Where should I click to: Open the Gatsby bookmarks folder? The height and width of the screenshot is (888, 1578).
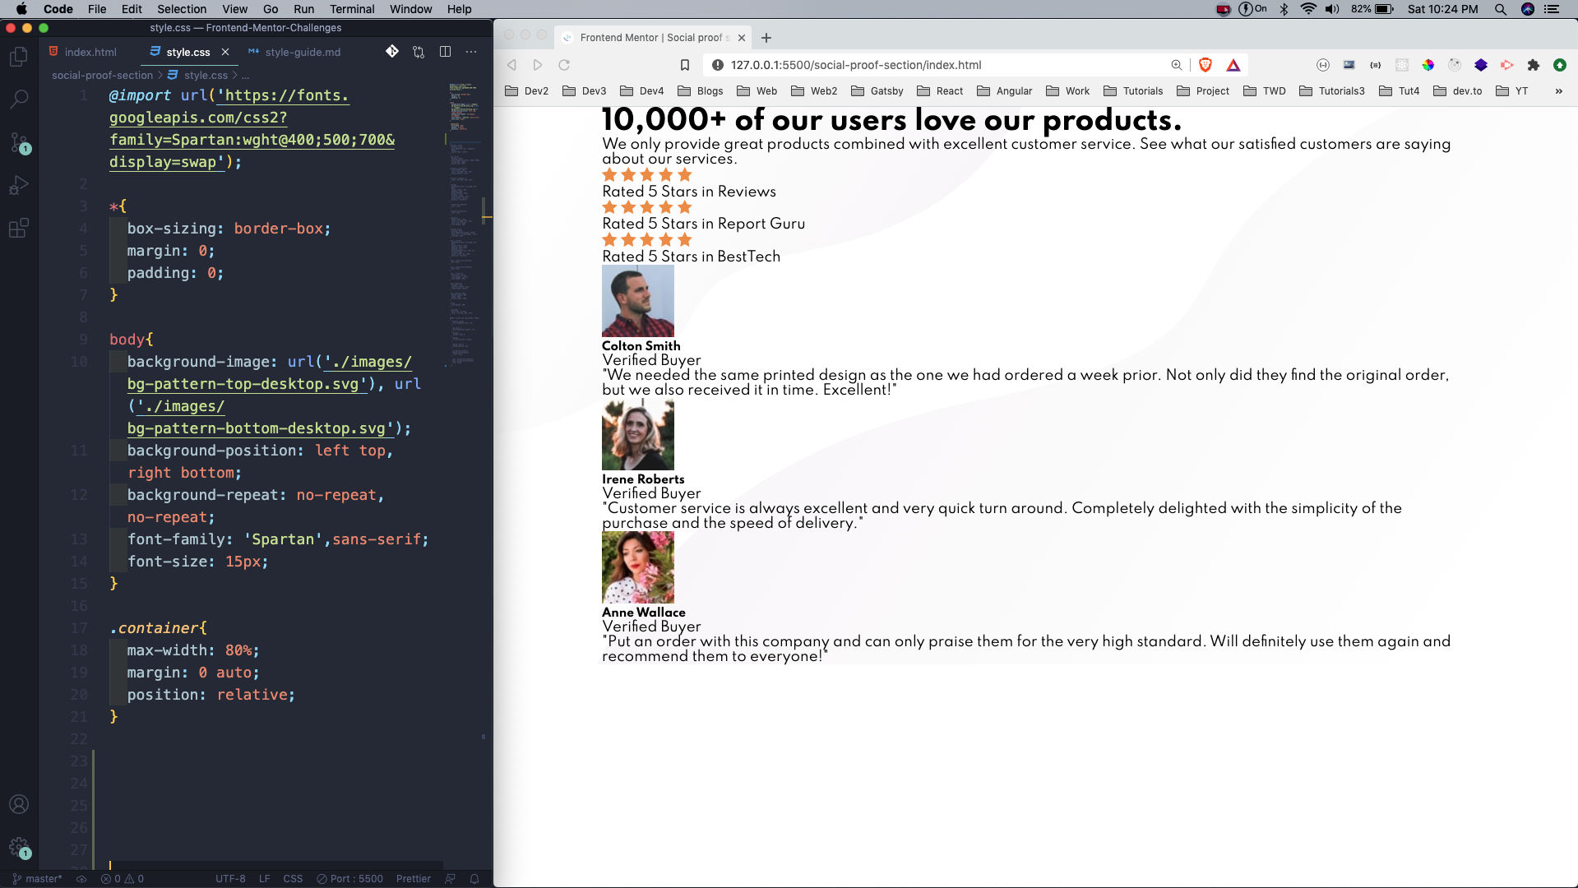tap(877, 91)
